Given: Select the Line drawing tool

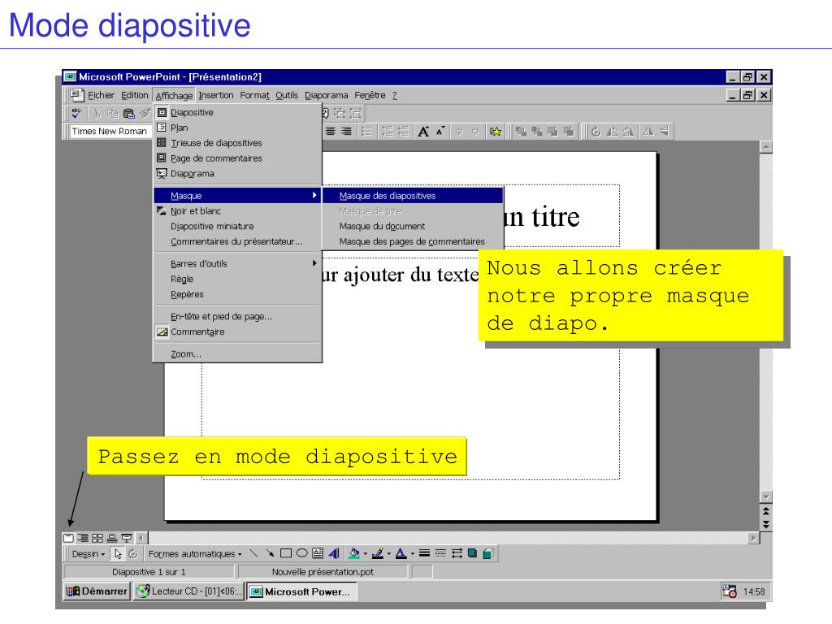Looking at the screenshot, I should pos(253,554).
